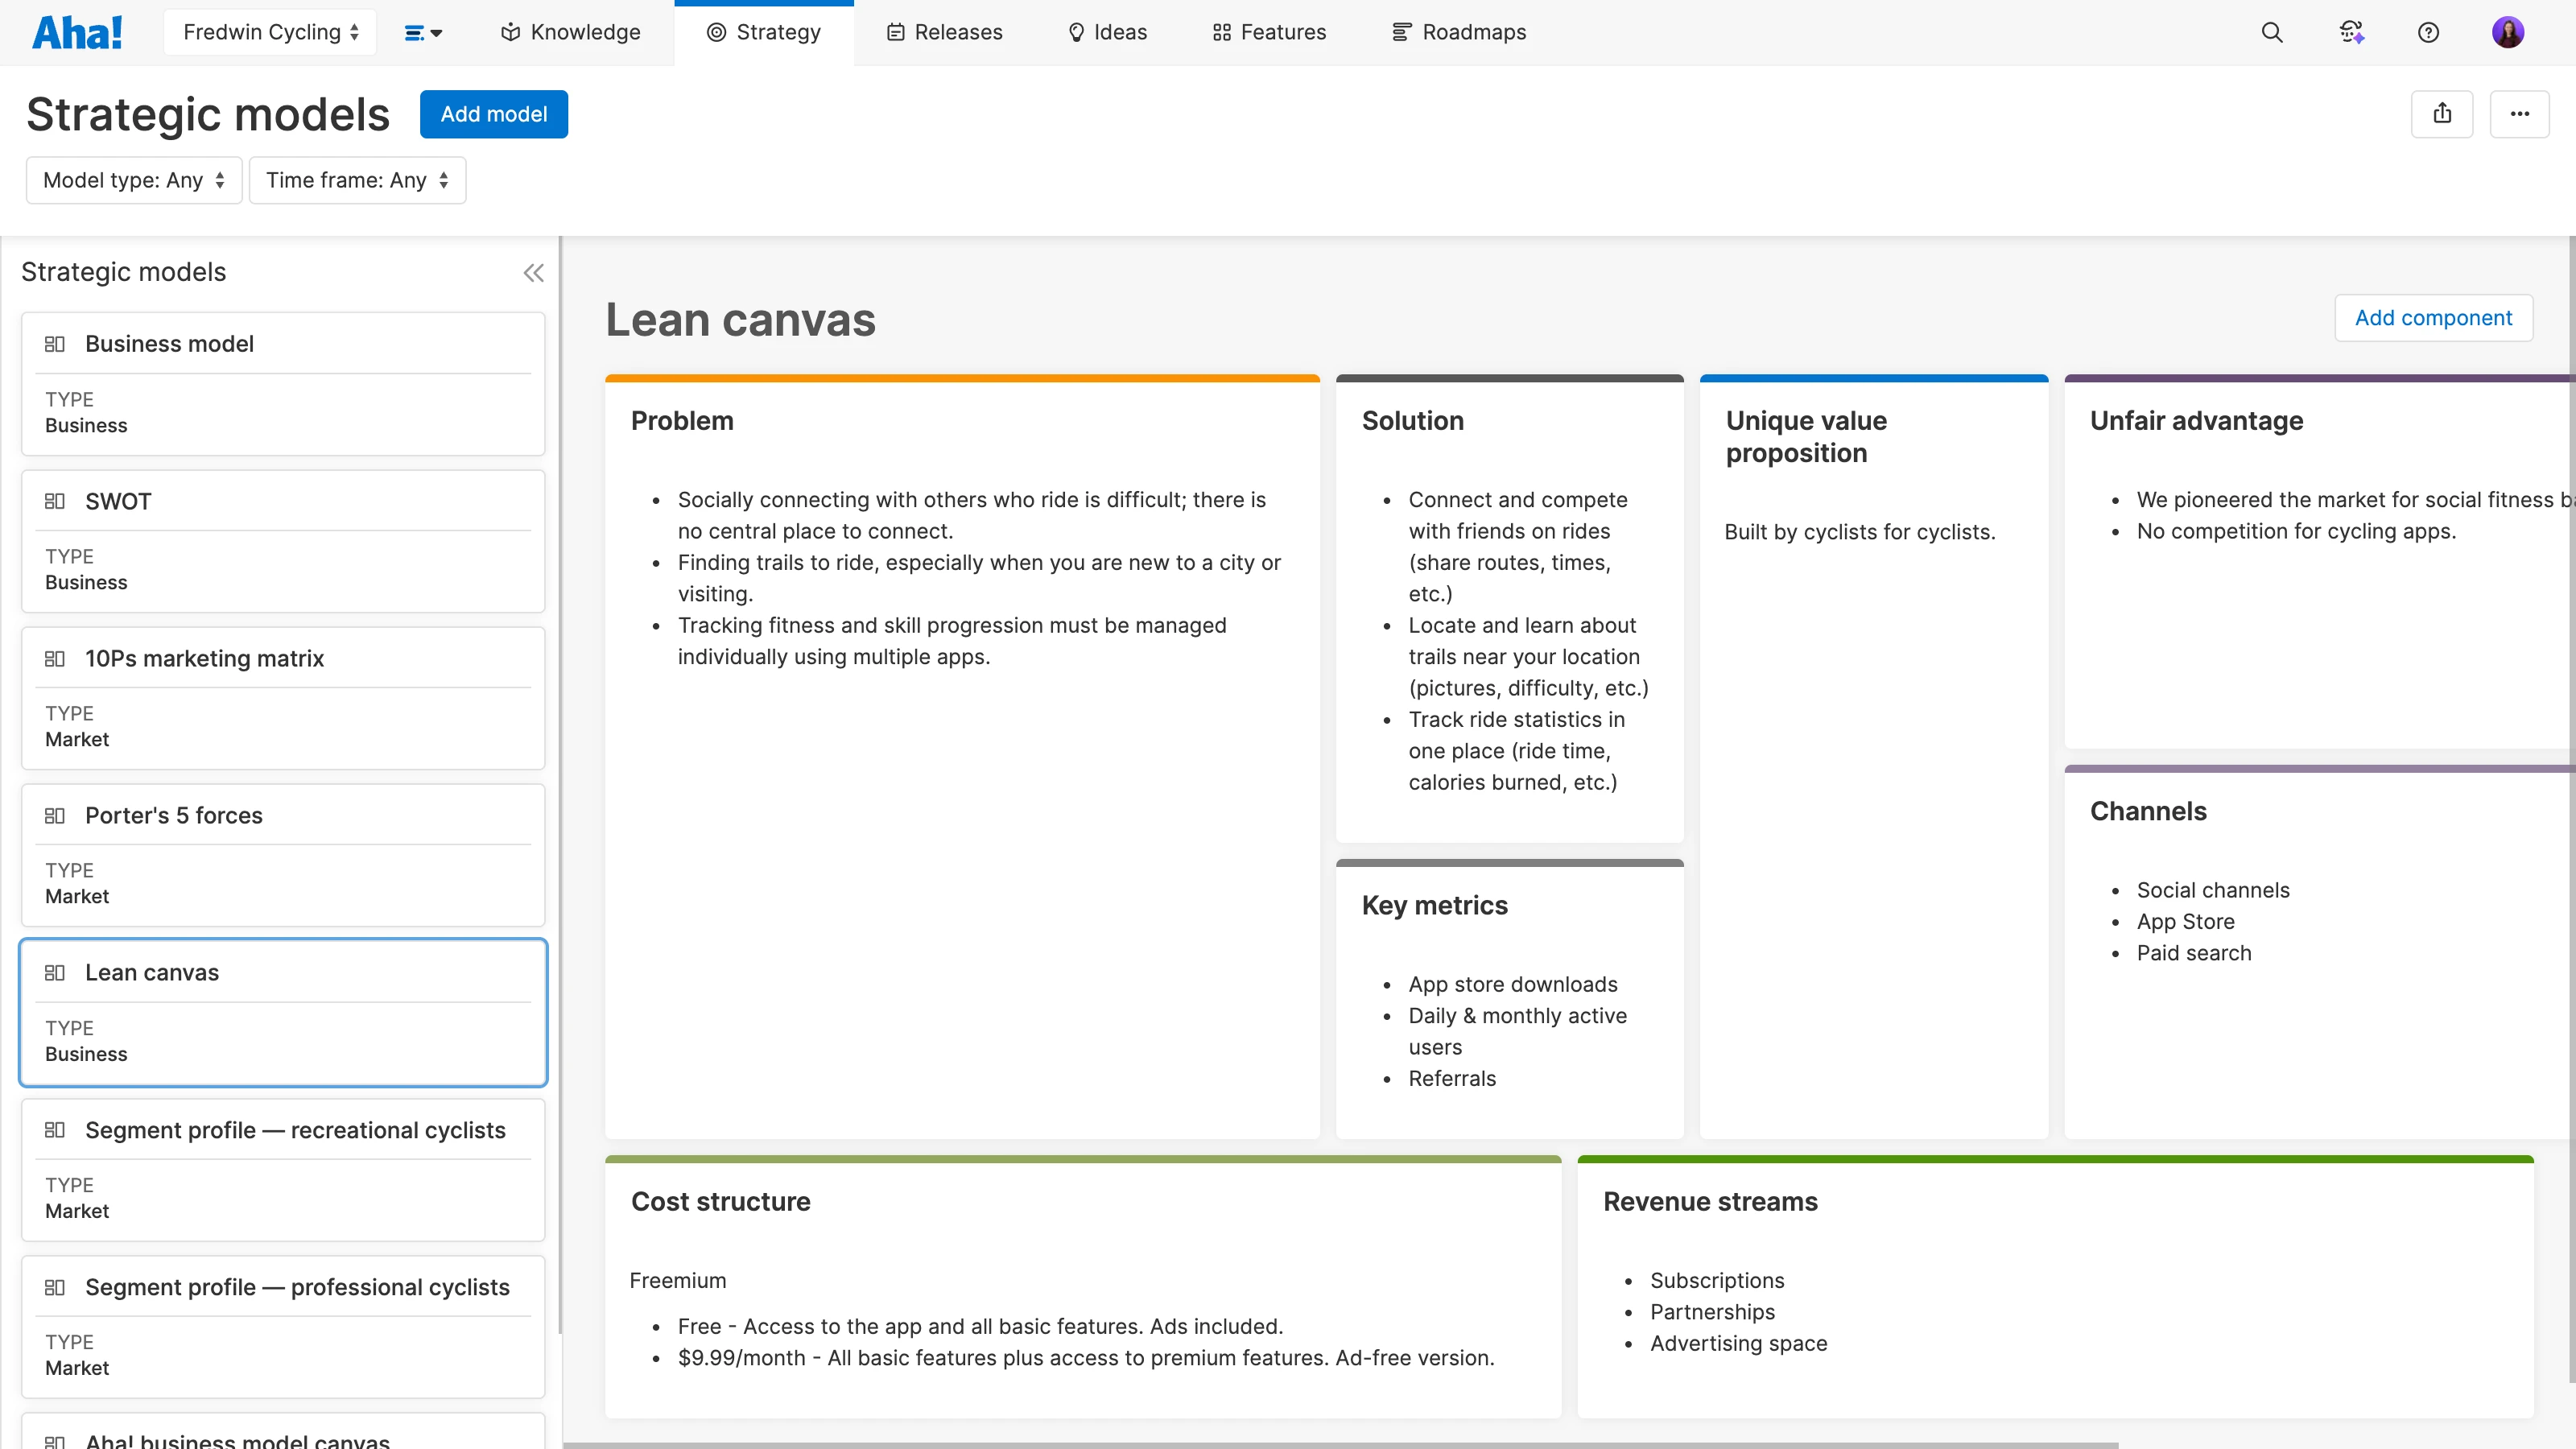Open the help question mark icon

click(x=2428, y=32)
